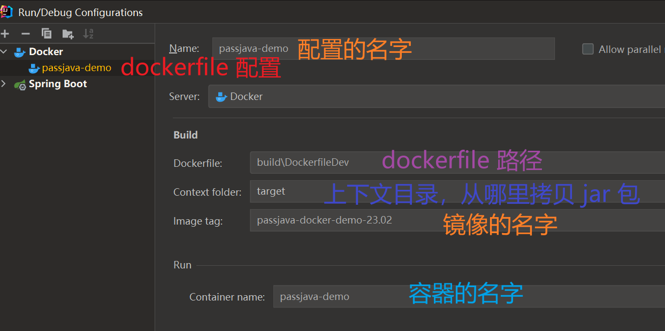This screenshot has width=665, height=331.
Task: Click the sort configurations alphabetically icon
Action: point(88,34)
